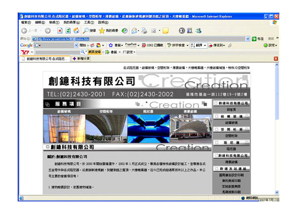Click the Google toolbar search field
This screenshot has width=297, height=214.
pyautogui.click(x=56, y=45)
